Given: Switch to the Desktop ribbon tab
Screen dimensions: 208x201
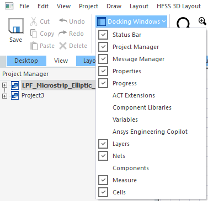Looking at the screenshot, I should coord(26,61).
